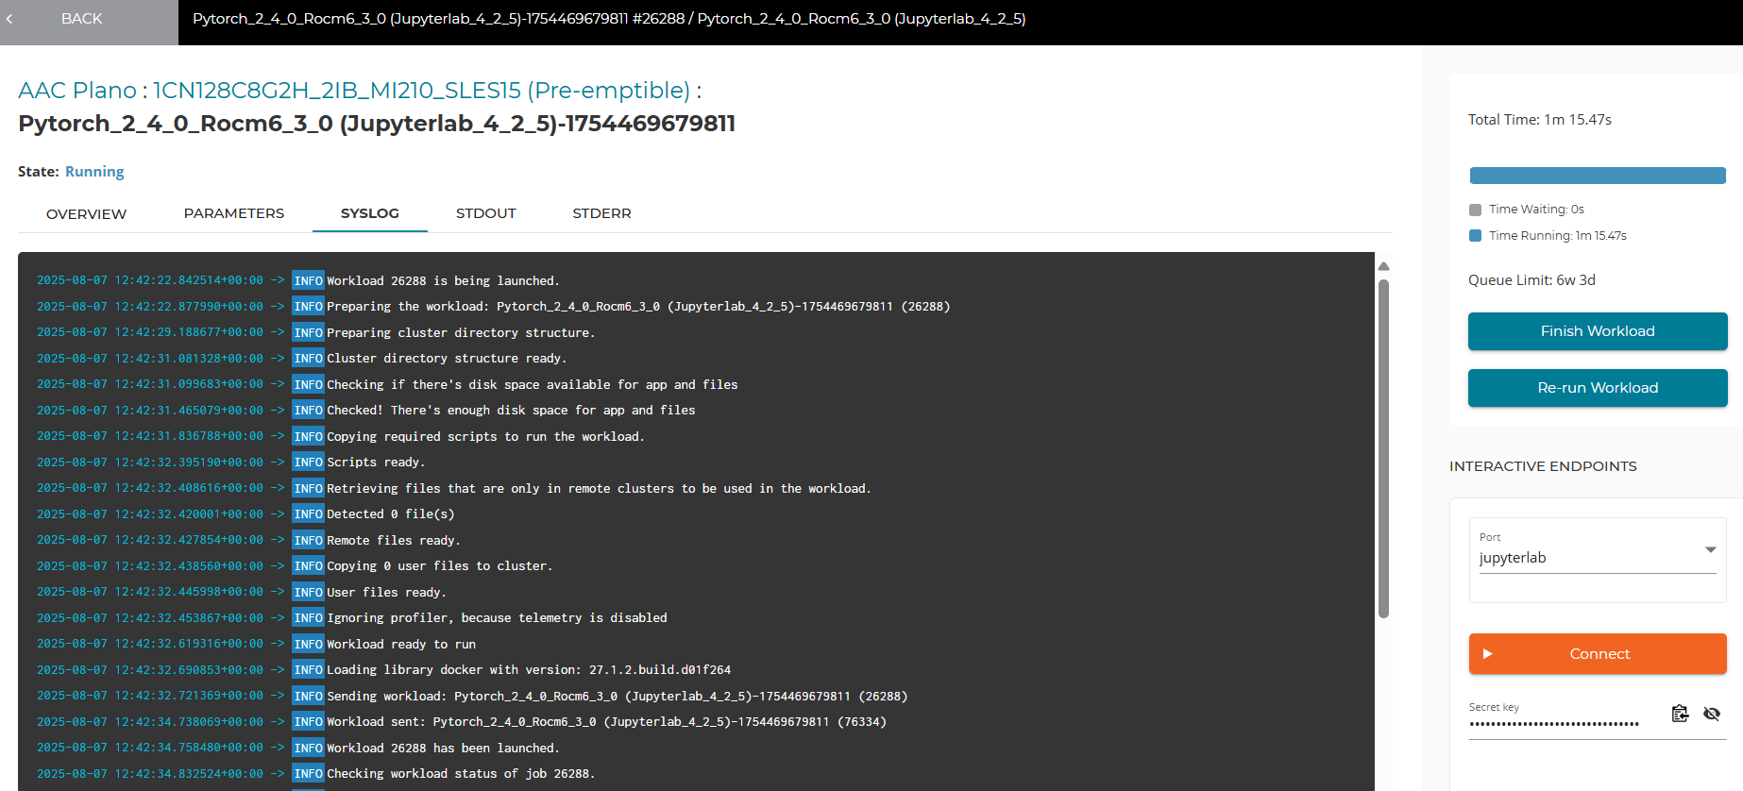Click the gray Time Waiting legend square
This screenshot has height=791, width=1743.
point(1476,210)
